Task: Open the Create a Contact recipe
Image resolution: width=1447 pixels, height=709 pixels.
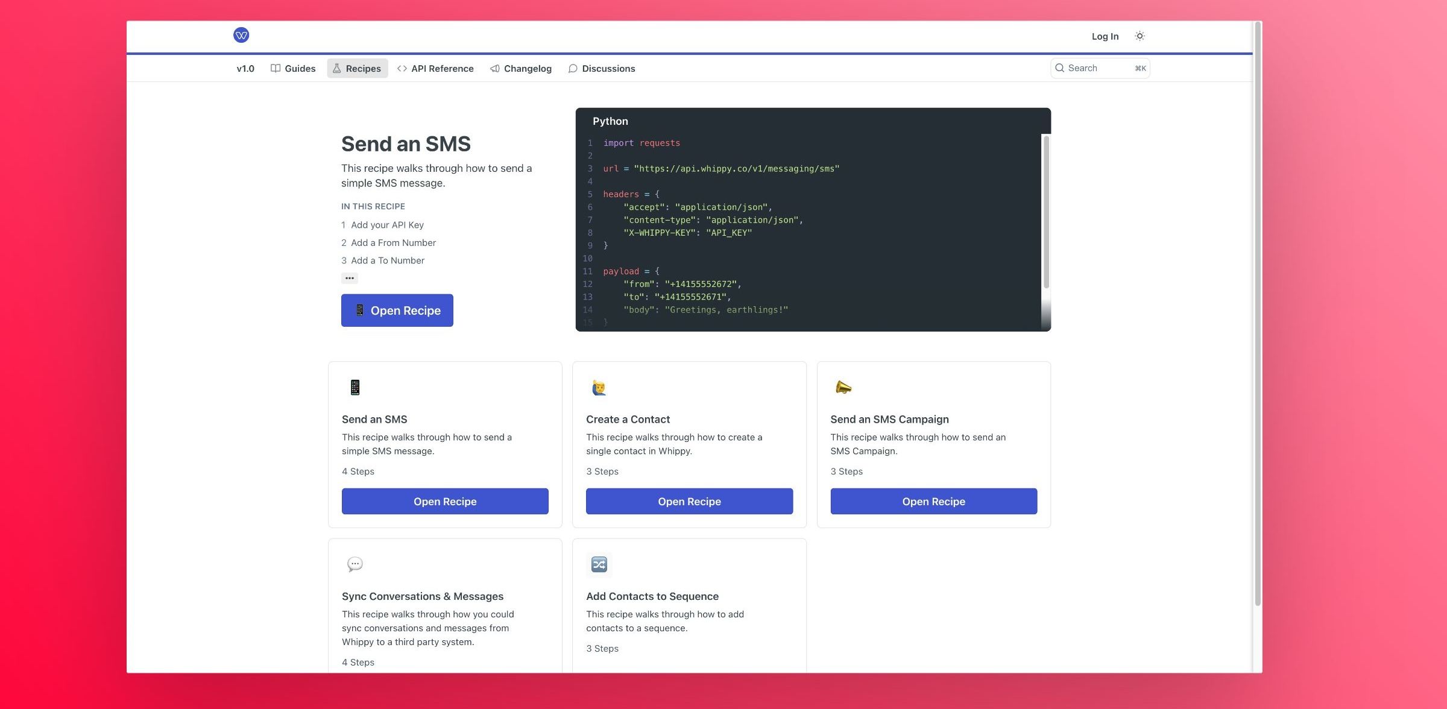Action: [x=689, y=502]
